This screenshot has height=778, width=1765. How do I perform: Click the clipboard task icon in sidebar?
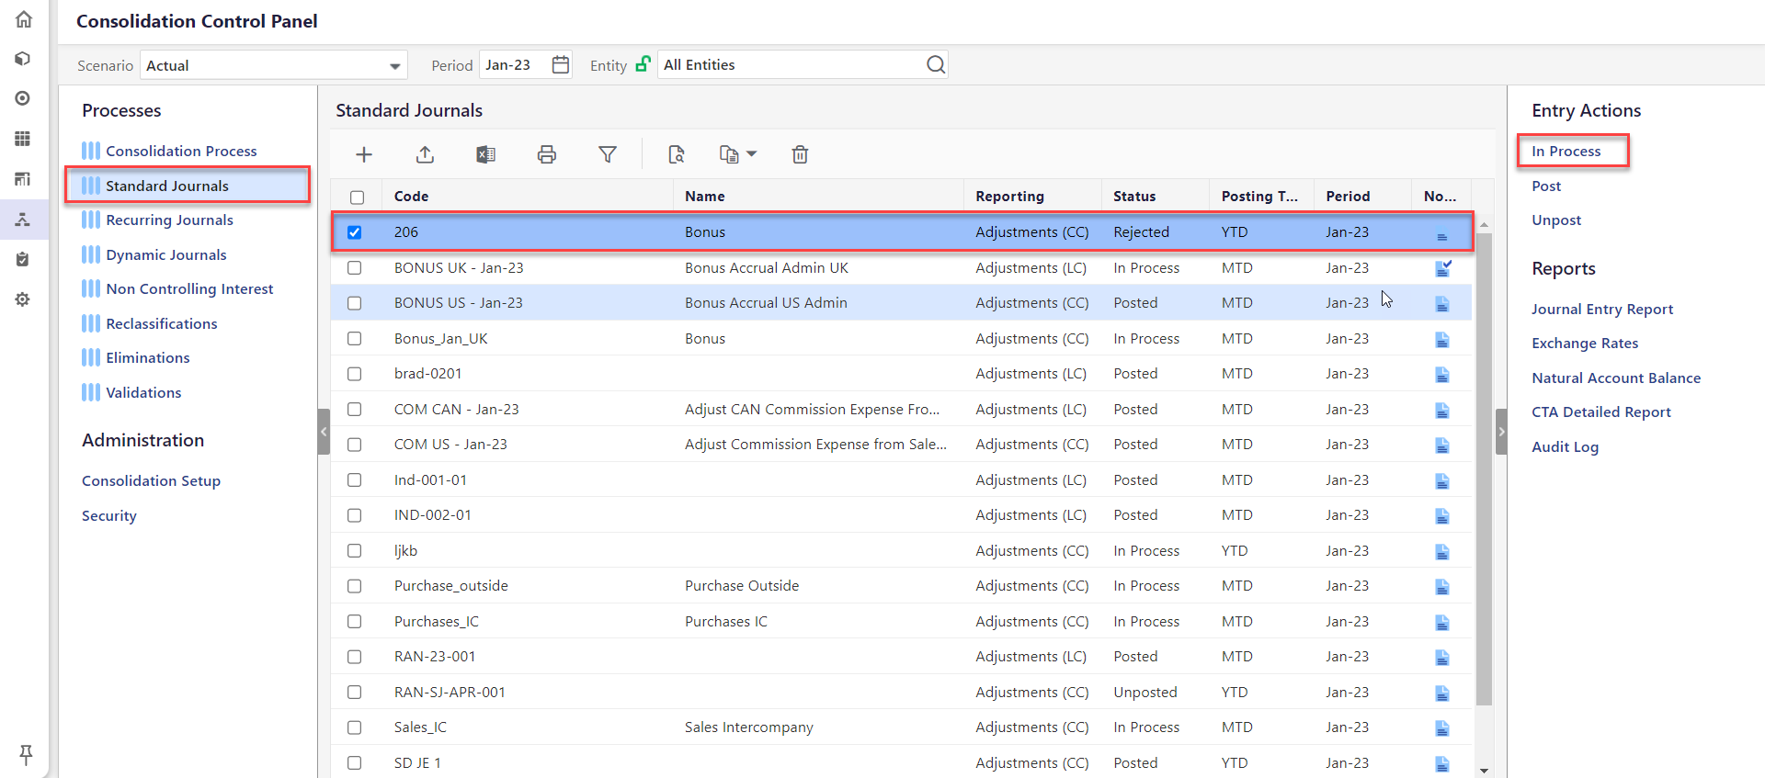click(23, 260)
